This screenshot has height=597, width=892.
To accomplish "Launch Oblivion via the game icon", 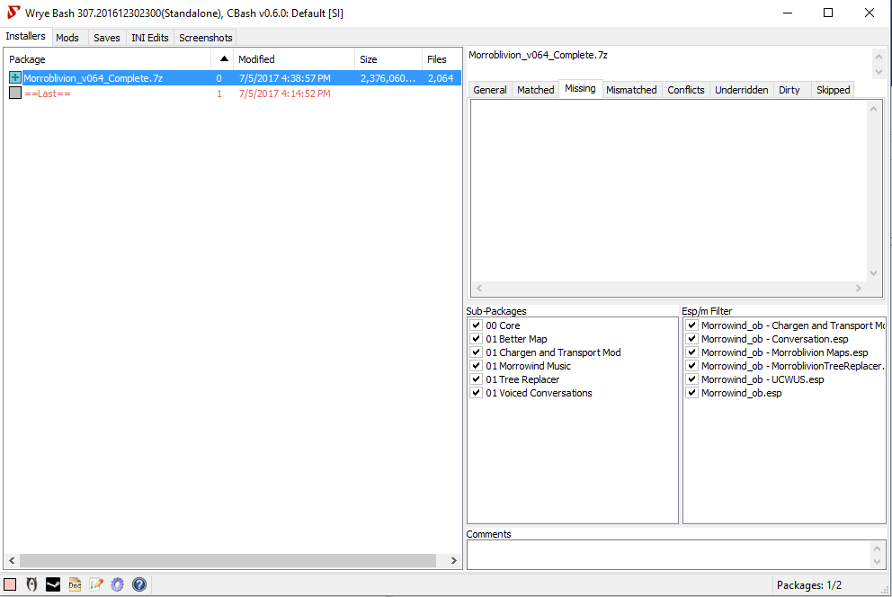I will [31, 584].
